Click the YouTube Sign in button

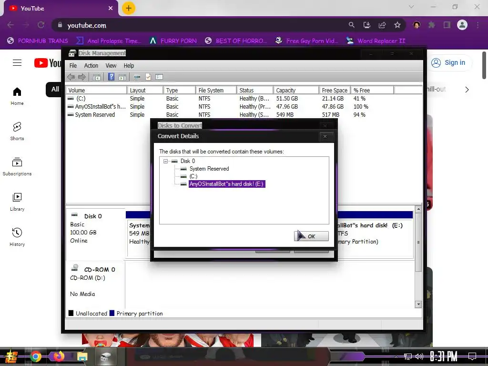click(448, 62)
